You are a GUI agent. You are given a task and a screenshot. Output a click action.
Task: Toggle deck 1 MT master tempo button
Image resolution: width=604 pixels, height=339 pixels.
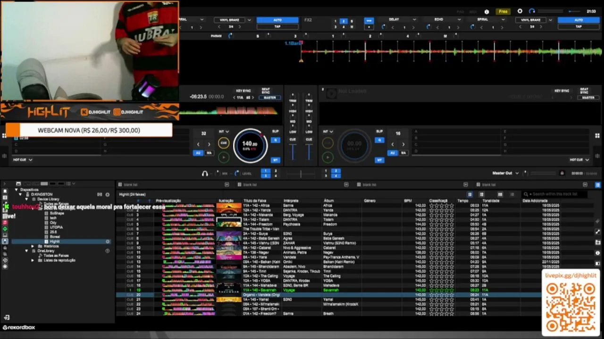[x=276, y=160]
